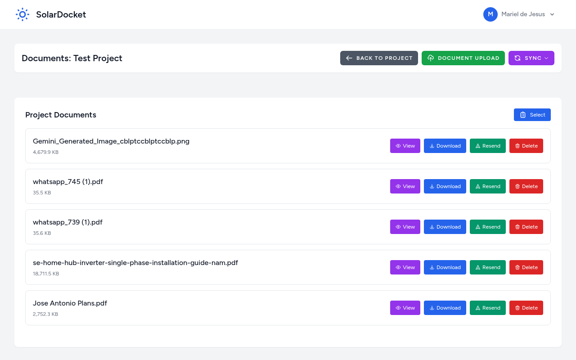Expand the Mariel de Jesus account menu chevron
This screenshot has height=360, width=576.
(x=552, y=14)
